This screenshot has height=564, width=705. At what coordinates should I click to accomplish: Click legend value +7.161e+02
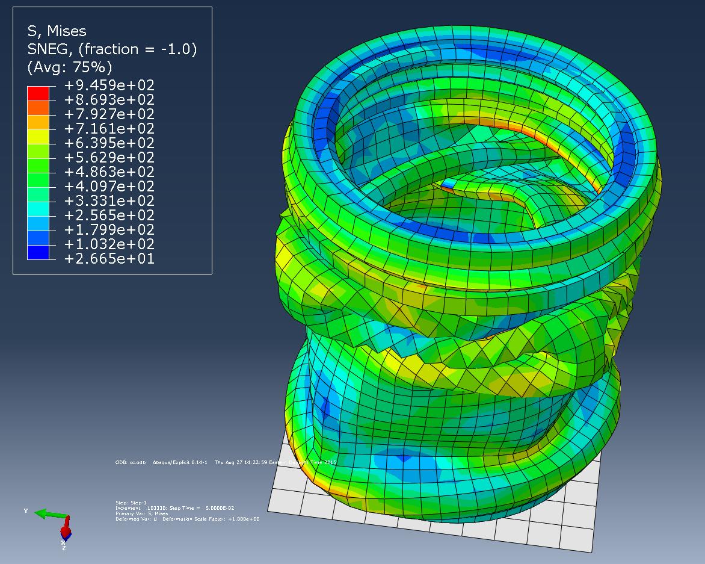[109, 128]
